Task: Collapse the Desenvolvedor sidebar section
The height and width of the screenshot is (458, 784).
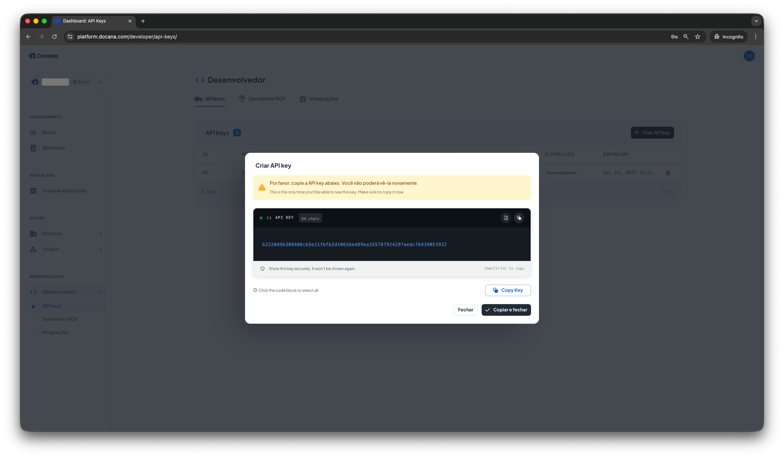Action: (101, 293)
